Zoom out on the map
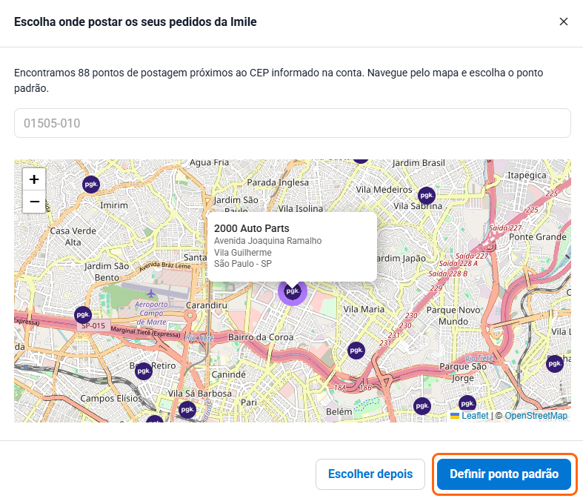The width and height of the screenshot is (583, 504). pos(34,201)
